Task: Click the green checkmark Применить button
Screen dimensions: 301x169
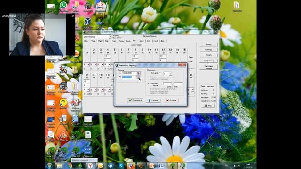Action: 135,100
